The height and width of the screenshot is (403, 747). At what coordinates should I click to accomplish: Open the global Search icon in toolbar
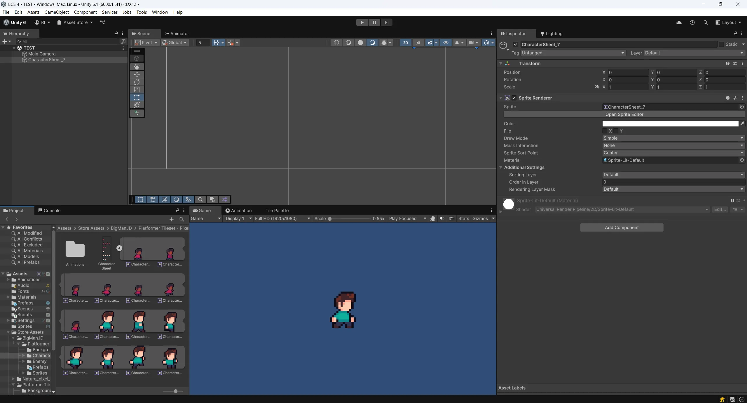(706, 22)
